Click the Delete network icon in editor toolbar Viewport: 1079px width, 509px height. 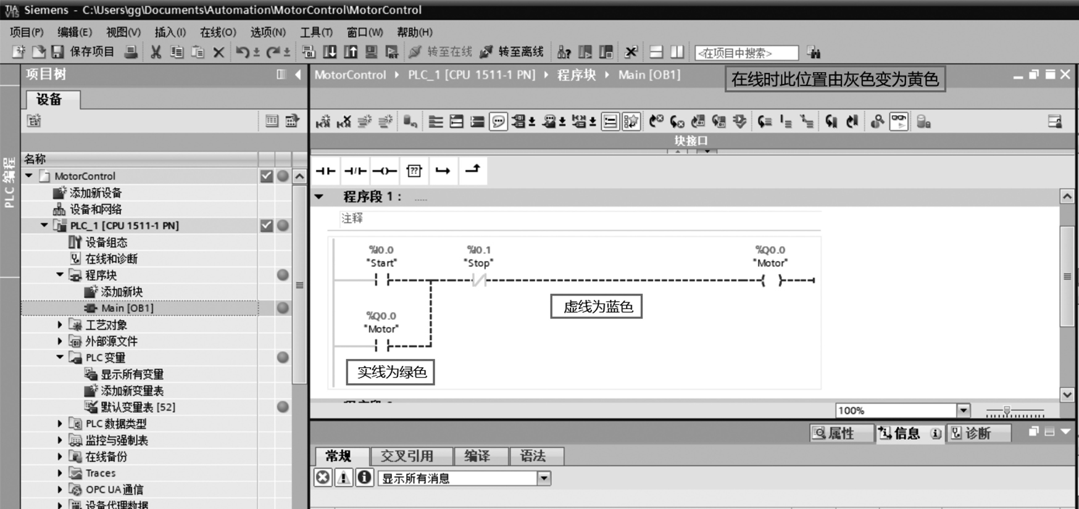(344, 122)
